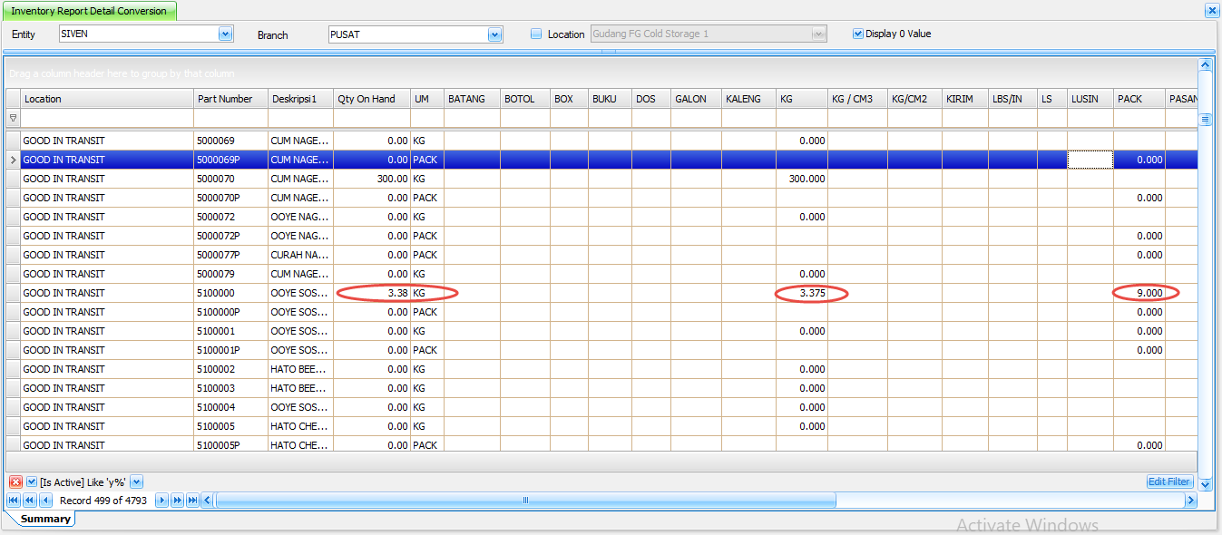Click row indicator of selected 5000069P row
Image resolution: width=1222 pixels, height=535 pixels.
(x=13, y=160)
